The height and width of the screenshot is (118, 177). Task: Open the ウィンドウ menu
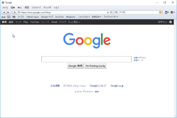point(47,7)
